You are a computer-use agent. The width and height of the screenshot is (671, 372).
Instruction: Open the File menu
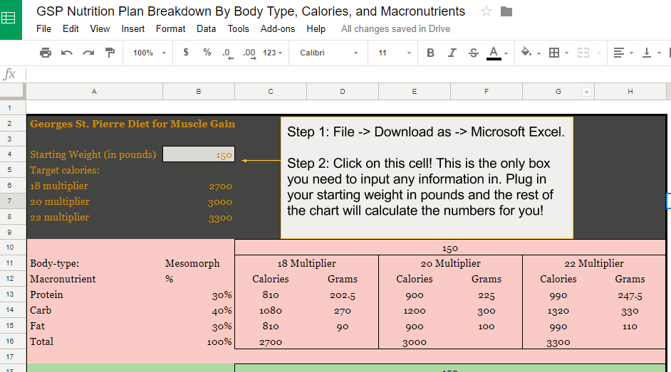[43, 28]
